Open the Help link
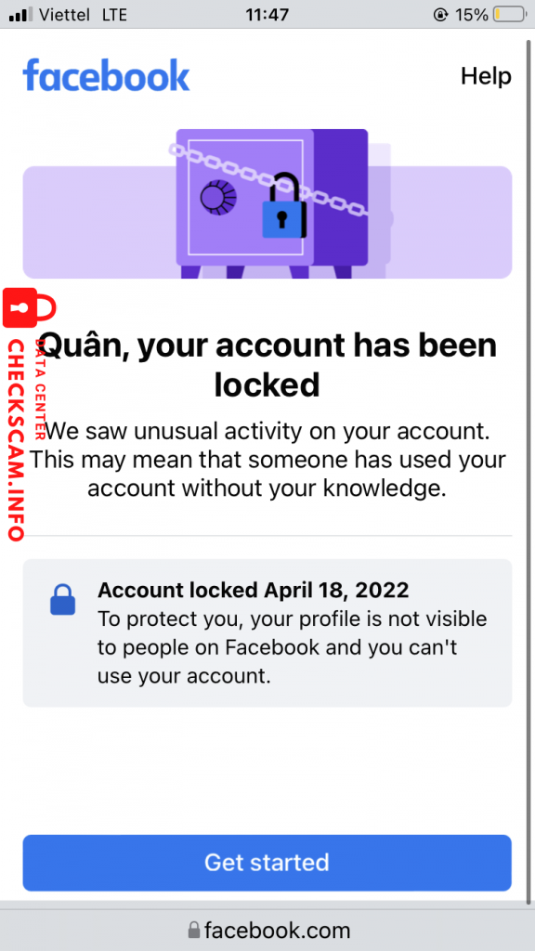 tap(486, 76)
